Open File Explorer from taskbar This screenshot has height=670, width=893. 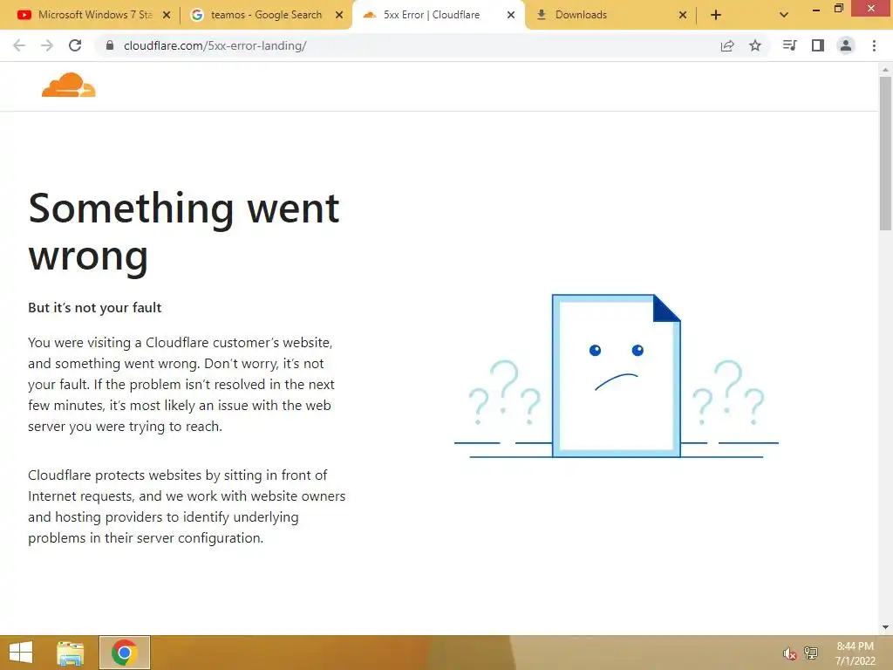71,653
